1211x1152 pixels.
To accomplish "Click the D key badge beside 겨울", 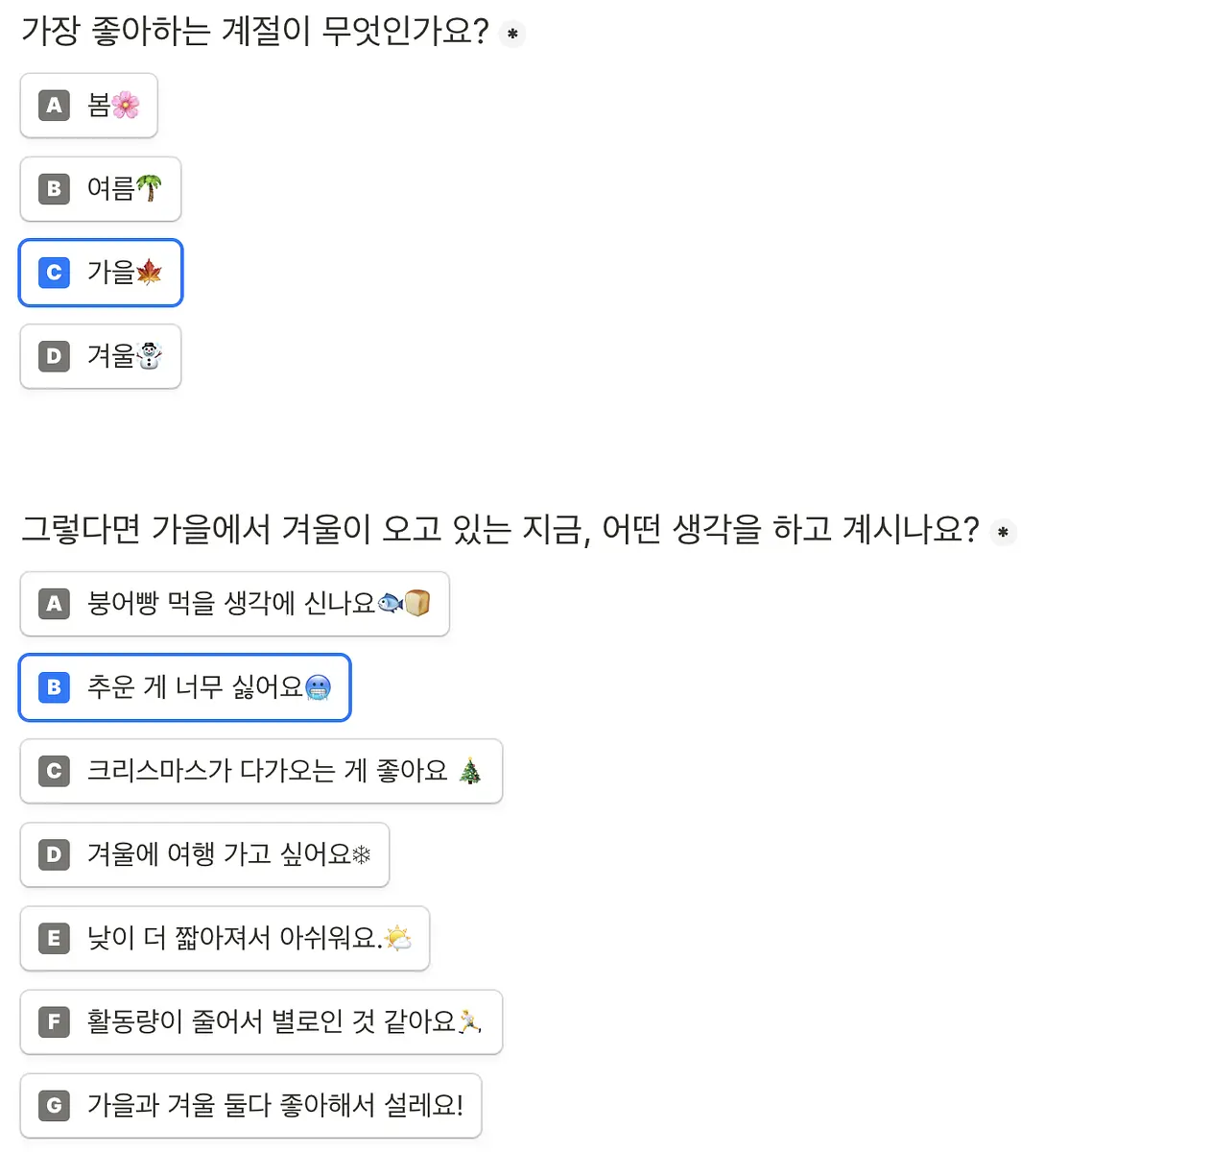I will 55,356.
